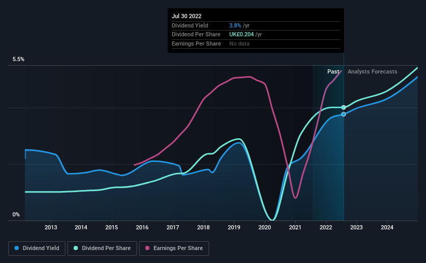This screenshot has height=263, width=426.
Task: Click the 2019 x-axis label
Action: coord(234,227)
